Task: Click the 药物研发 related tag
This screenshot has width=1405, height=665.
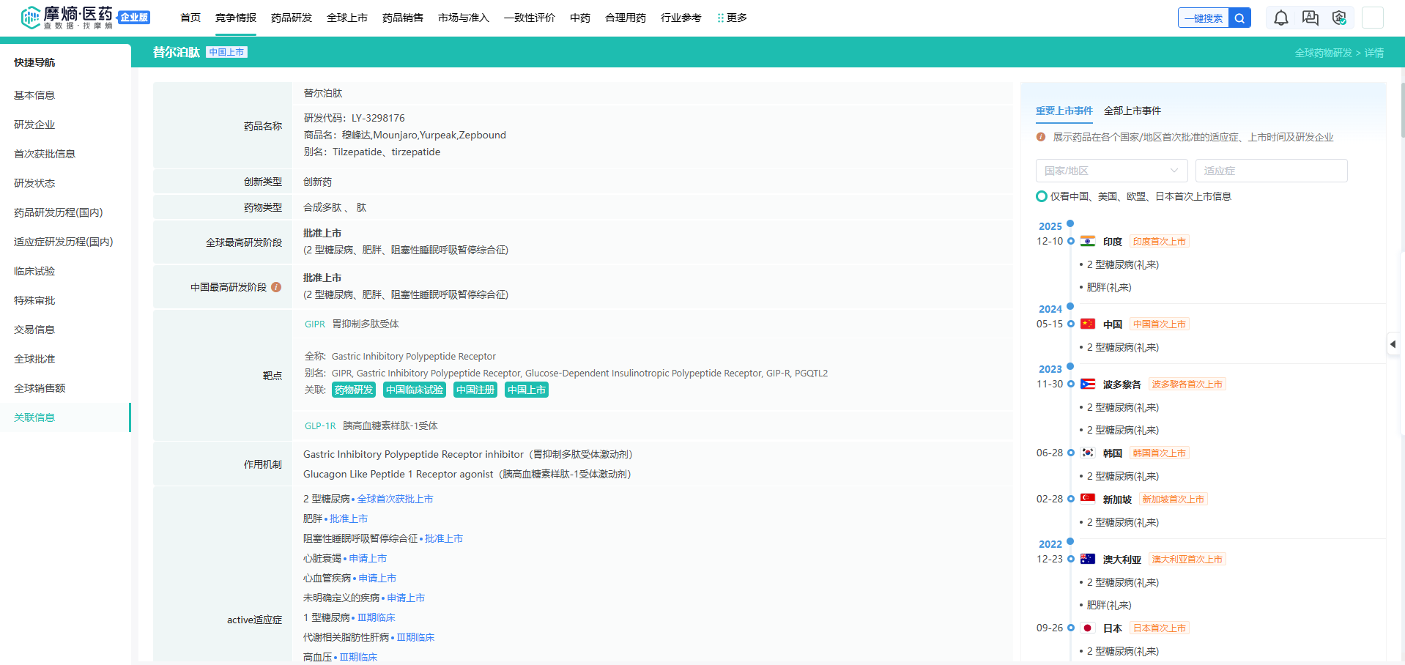Action: (354, 390)
